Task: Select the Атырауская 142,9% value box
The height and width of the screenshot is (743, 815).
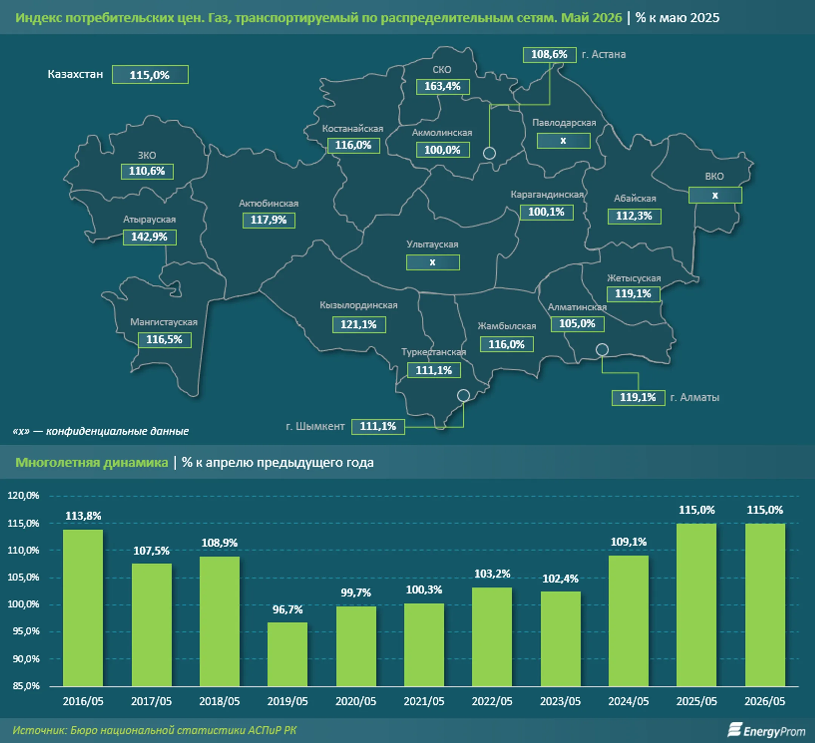Action: pos(149,237)
